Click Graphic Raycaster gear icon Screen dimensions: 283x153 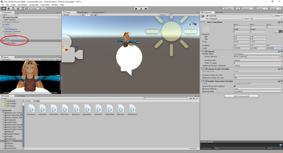click(282, 81)
